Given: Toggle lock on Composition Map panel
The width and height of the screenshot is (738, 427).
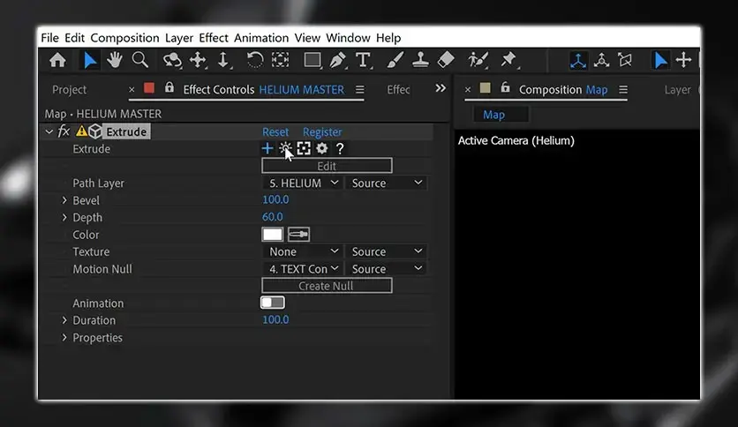Looking at the screenshot, I should (x=505, y=87).
